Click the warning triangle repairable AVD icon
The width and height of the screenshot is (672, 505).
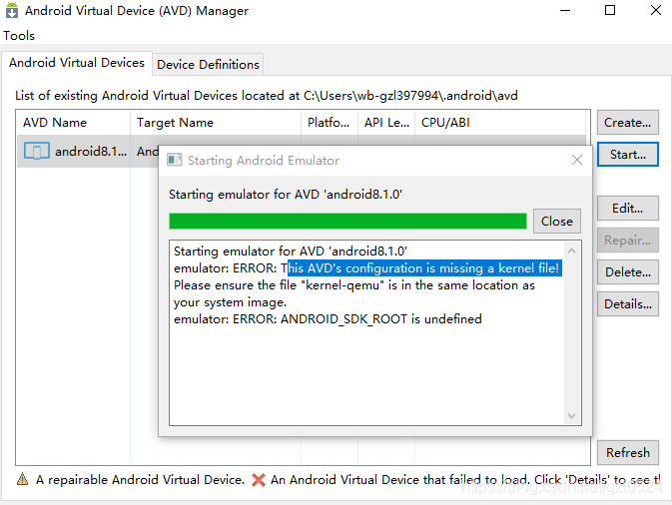click(22, 479)
